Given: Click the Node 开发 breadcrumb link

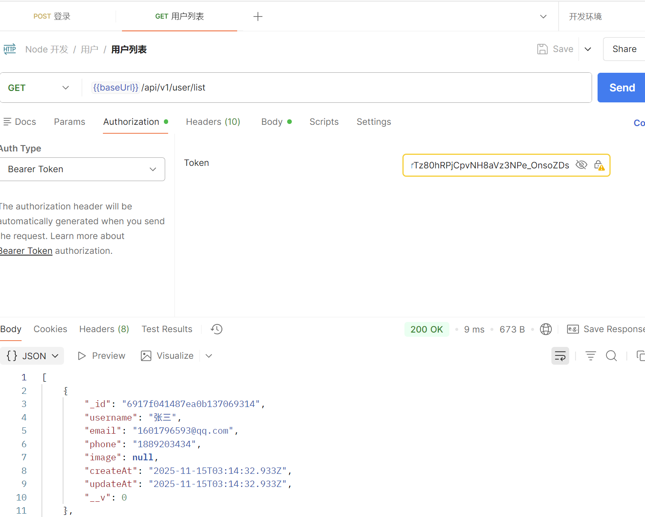Looking at the screenshot, I should (x=47, y=49).
